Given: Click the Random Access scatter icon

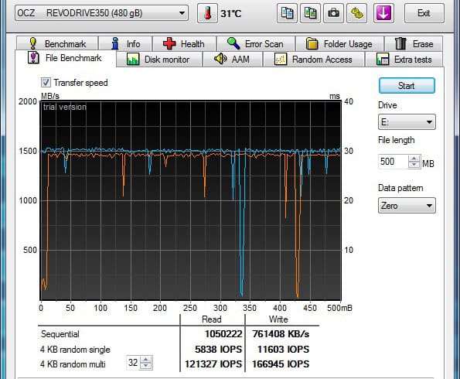Looking at the screenshot, I should click(281, 60).
